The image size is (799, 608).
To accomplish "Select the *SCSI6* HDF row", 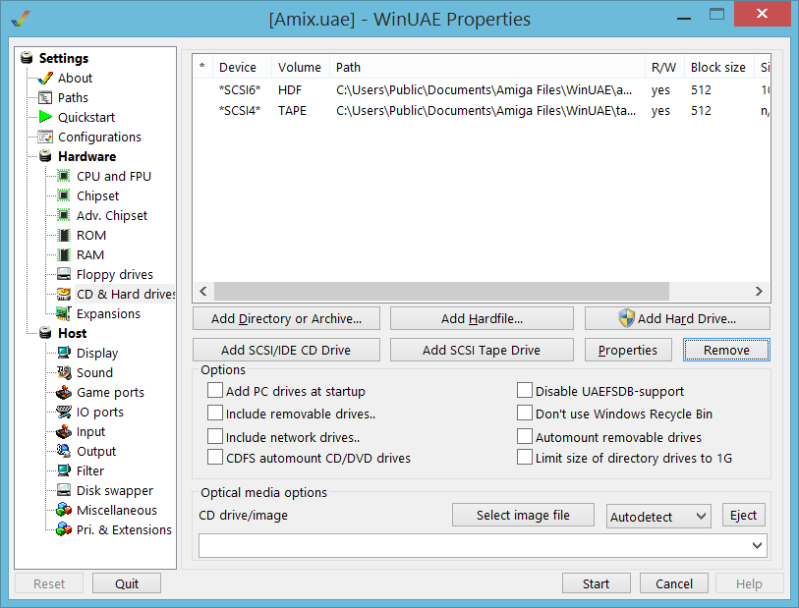I will point(481,90).
